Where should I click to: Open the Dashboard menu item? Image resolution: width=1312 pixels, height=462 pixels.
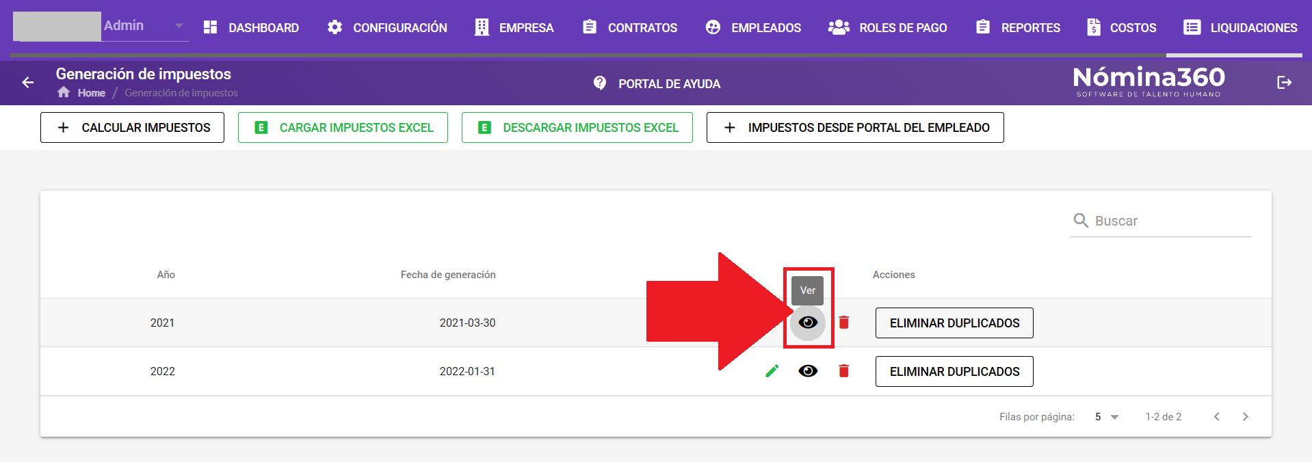[x=251, y=27]
